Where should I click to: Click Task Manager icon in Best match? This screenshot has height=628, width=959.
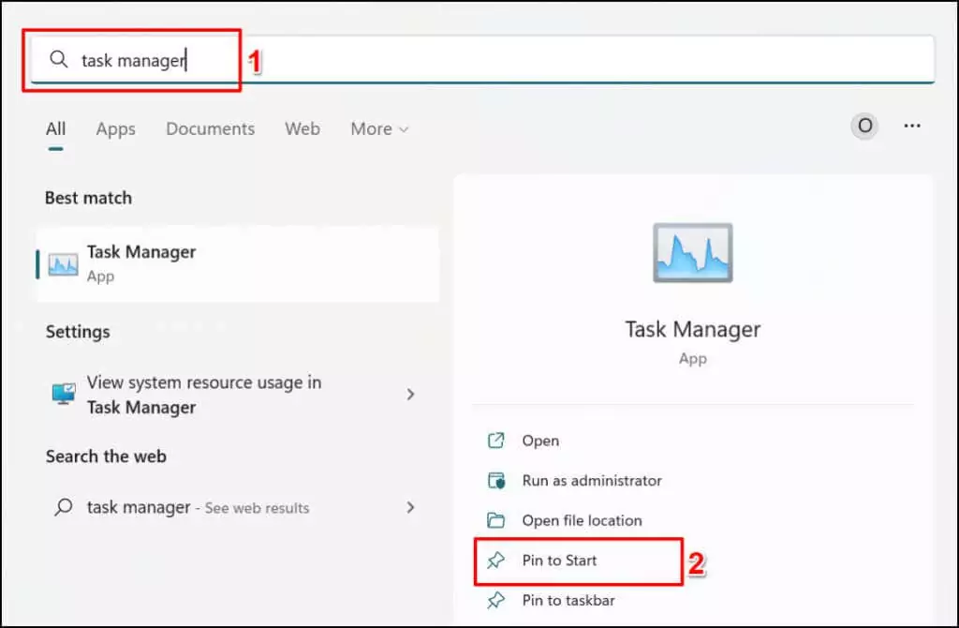(63, 264)
